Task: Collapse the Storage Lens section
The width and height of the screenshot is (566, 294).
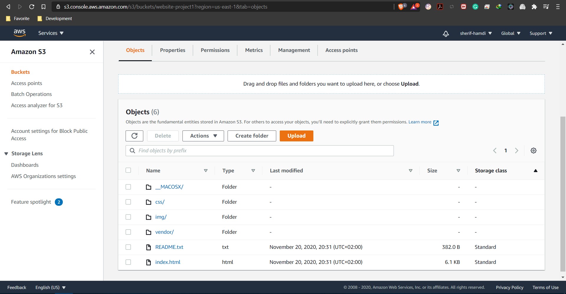Action: pyautogui.click(x=6, y=153)
